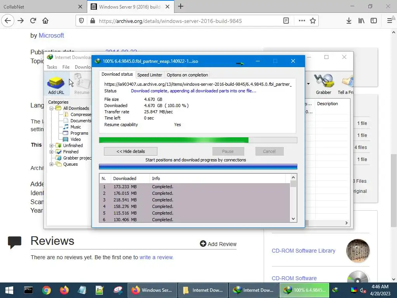This screenshot has height=298, width=397.
Task: Click the Pause button in download dialog
Action: 228,151
